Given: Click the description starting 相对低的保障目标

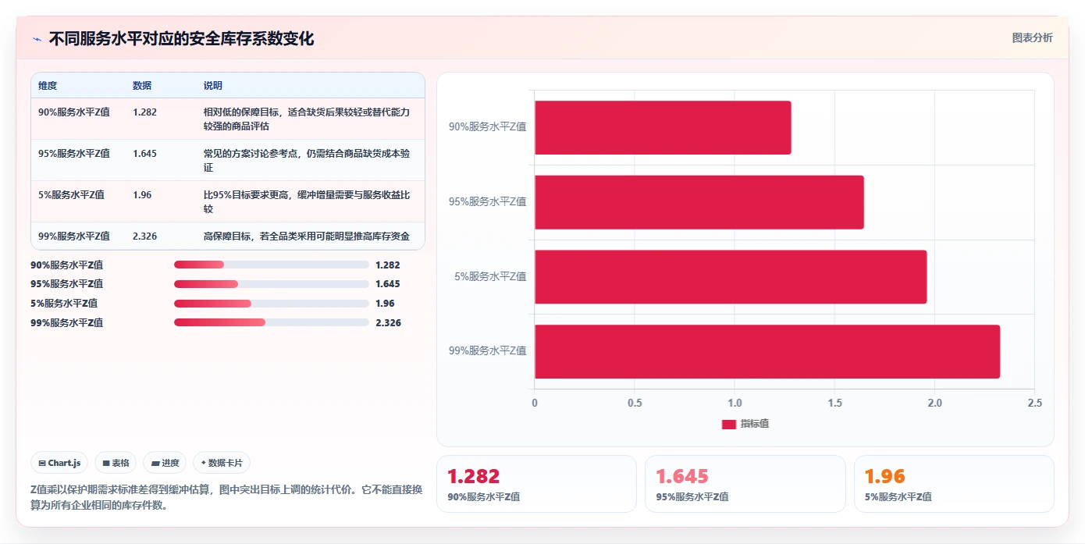Looking at the screenshot, I should pos(307,119).
